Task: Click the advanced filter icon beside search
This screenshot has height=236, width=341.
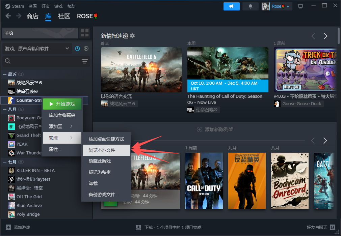Action: point(84,61)
